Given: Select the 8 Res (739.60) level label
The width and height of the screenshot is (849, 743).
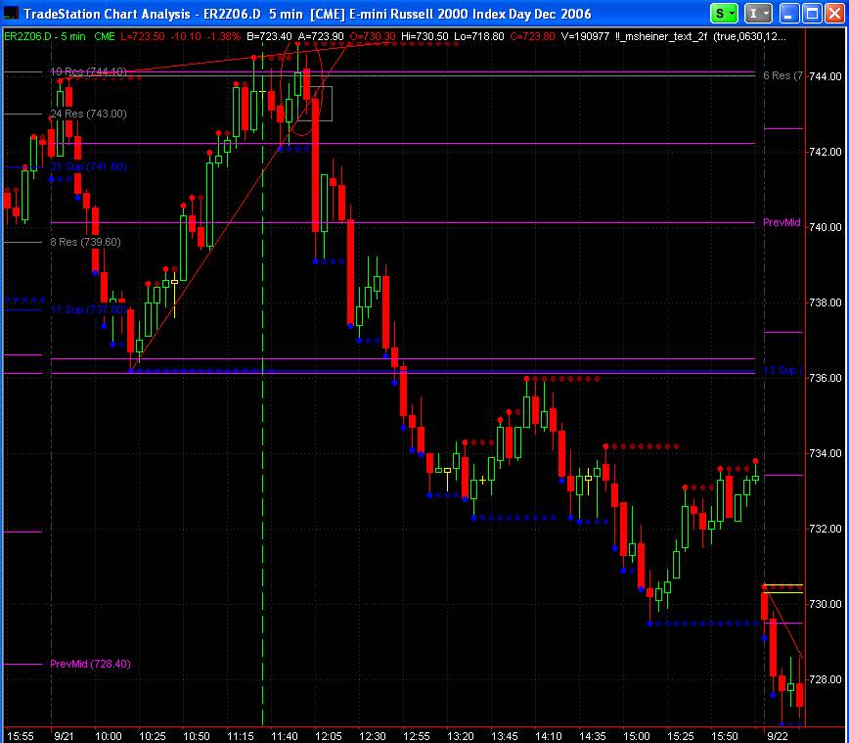Looking at the screenshot, I should [85, 242].
